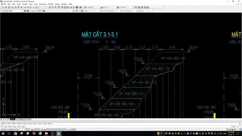Click the Copy icon in toolbar
Viewport: 242px width, 136px height.
28,8
